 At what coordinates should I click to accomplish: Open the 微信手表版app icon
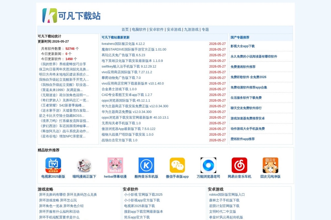pos(177,165)
